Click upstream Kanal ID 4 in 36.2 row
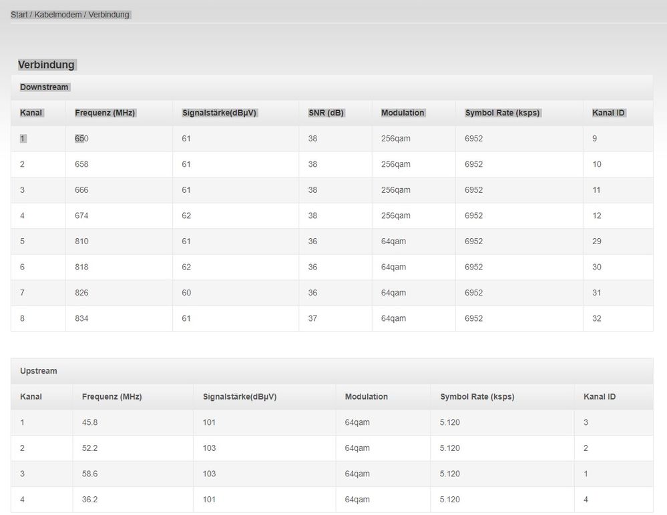667x515 pixels. [x=586, y=500]
